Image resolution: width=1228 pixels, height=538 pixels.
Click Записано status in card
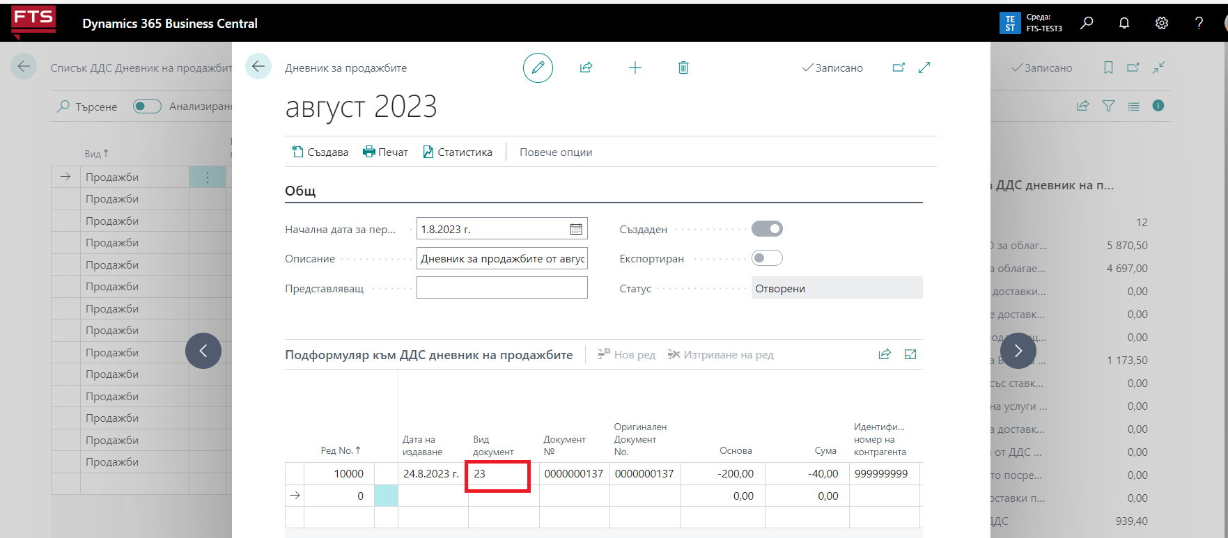(832, 68)
